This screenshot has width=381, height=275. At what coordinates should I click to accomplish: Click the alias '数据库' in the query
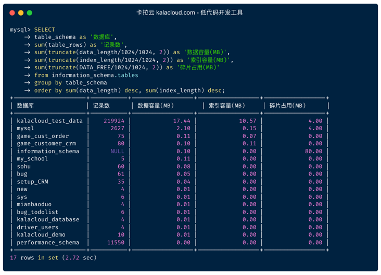[102, 37]
